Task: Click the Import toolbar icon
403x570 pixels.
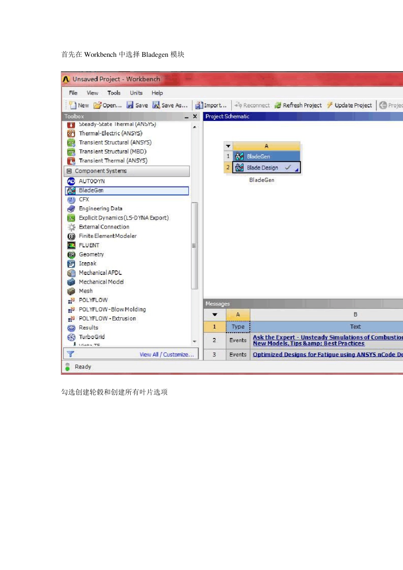Action: pos(199,105)
